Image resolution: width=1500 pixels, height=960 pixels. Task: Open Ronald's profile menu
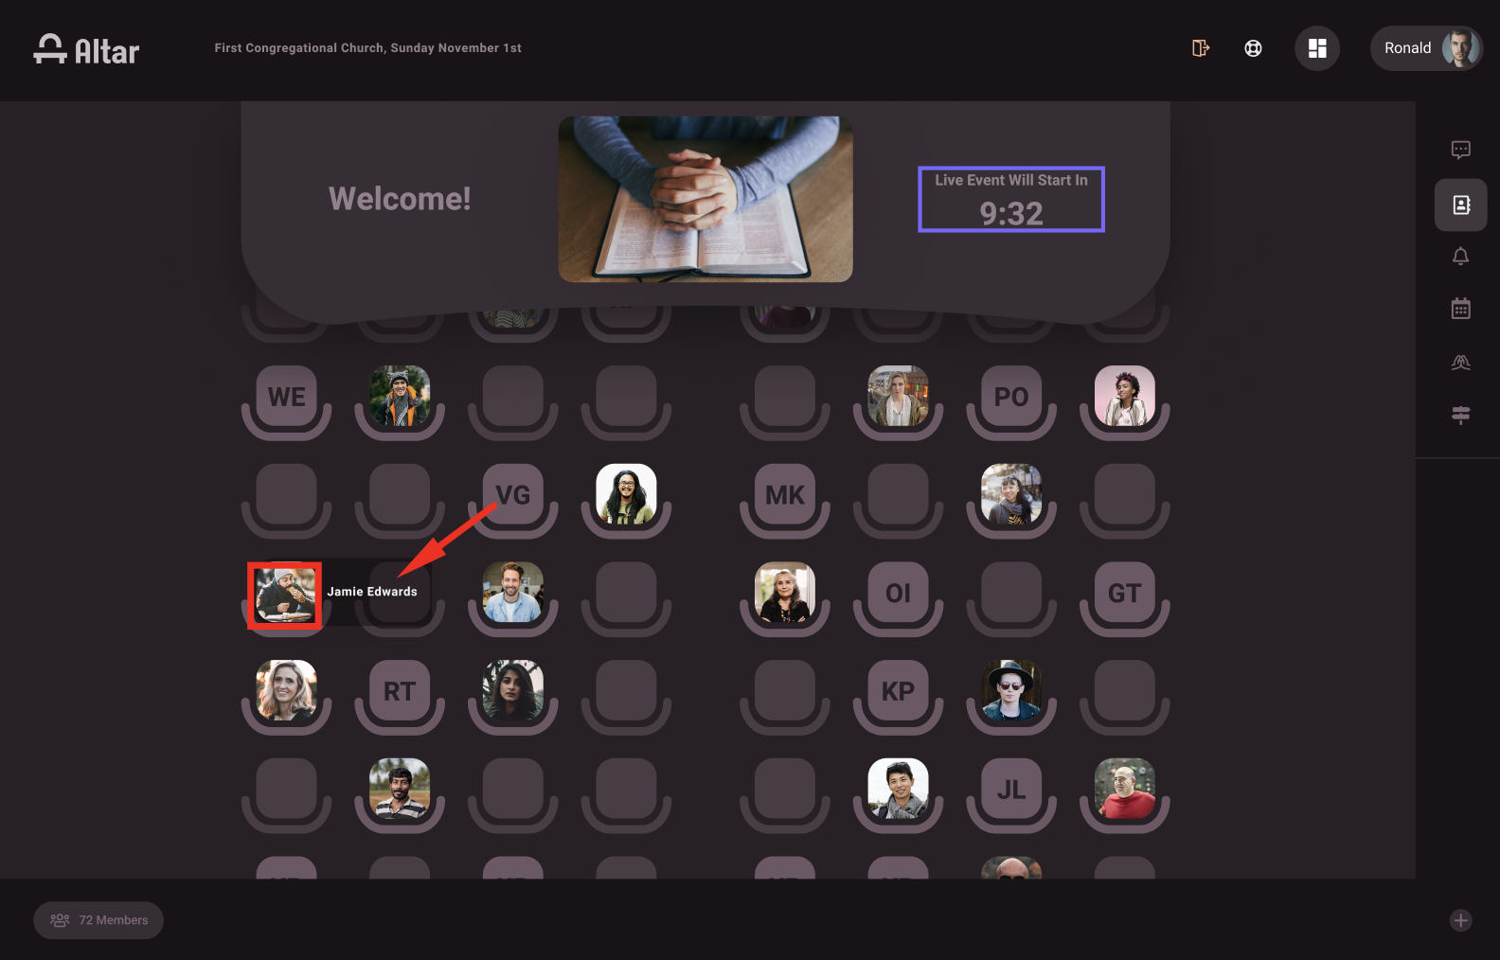click(1426, 48)
